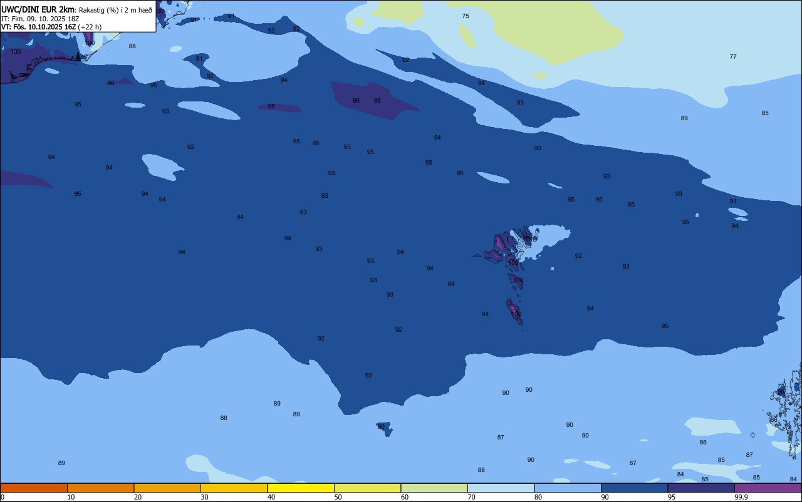Click the 'Rakastig (%) í 2 m hæð' label
The width and height of the screenshot is (802, 502).
(x=115, y=10)
